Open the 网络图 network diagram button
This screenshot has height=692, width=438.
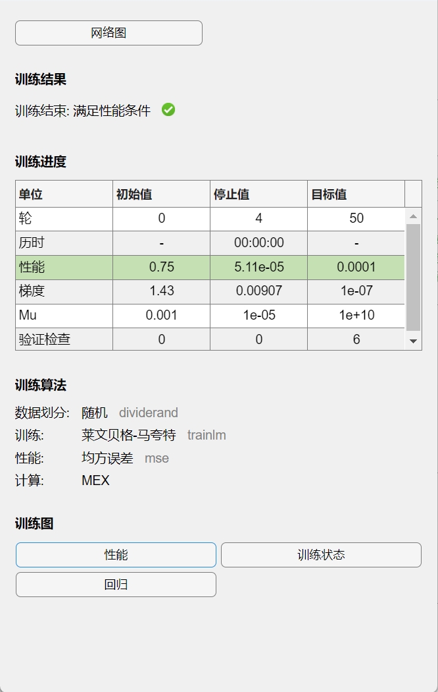(x=109, y=33)
